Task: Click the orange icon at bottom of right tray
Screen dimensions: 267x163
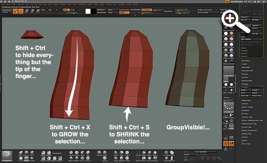Action: 226,144
